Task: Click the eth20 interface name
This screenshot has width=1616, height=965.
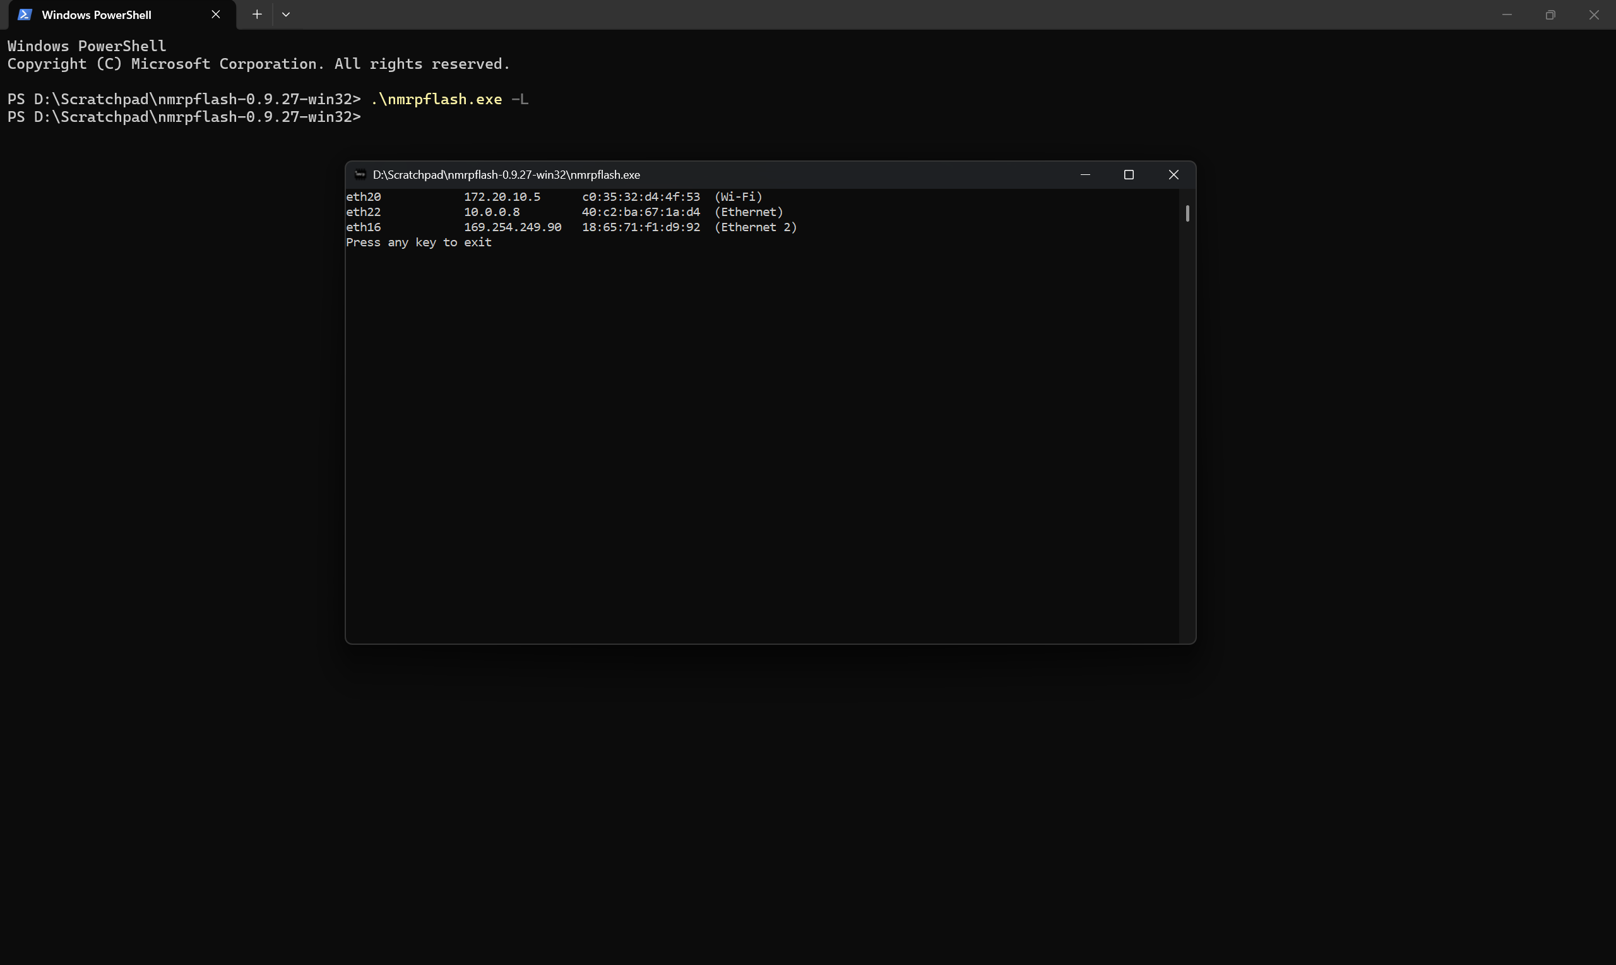Action: pos(363,196)
